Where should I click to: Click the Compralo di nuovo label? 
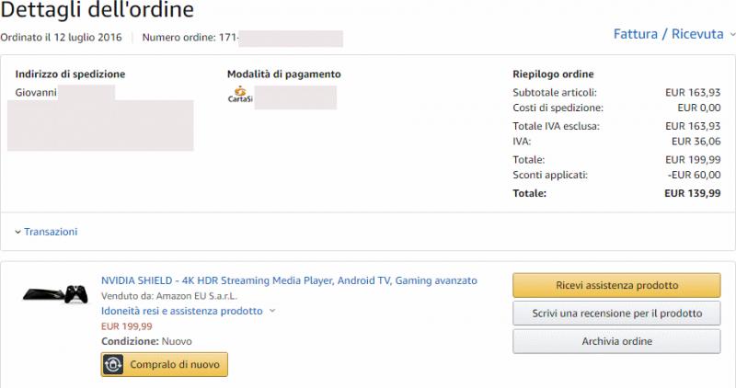[175, 365]
